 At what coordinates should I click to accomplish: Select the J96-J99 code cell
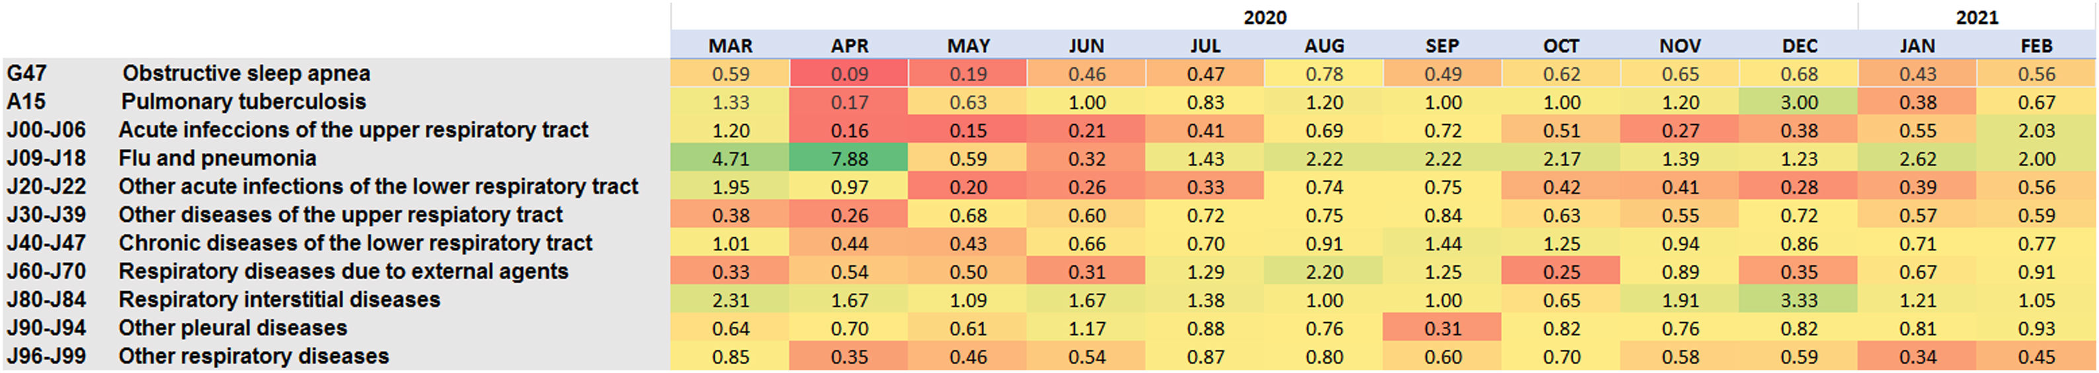point(46,356)
